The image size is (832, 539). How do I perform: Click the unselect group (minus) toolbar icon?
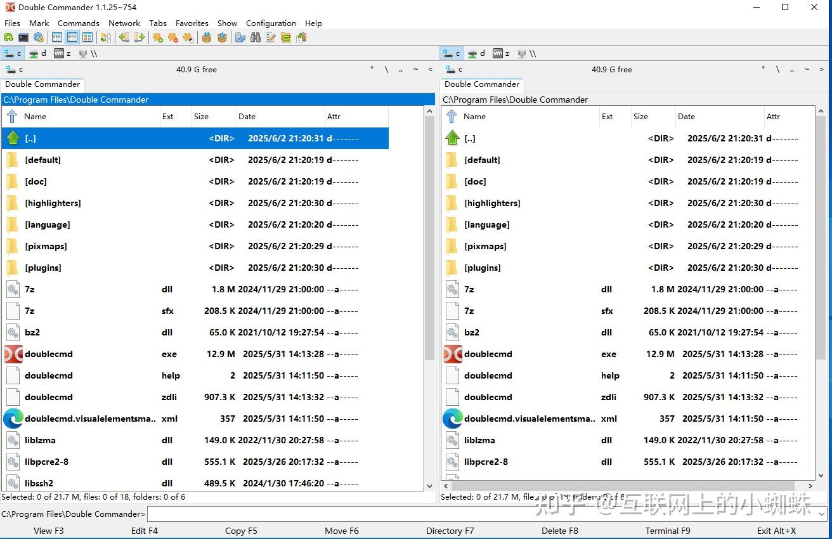tap(173, 37)
